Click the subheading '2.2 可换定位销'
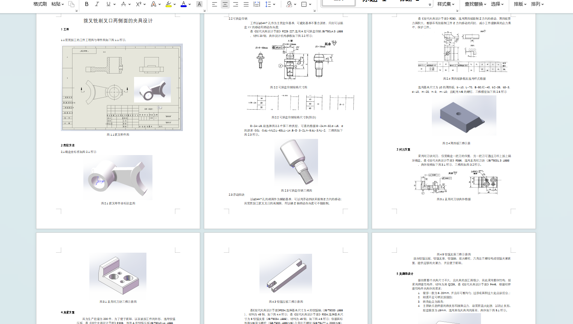The width and height of the screenshot is (573, 324). [x=238, y=18]
